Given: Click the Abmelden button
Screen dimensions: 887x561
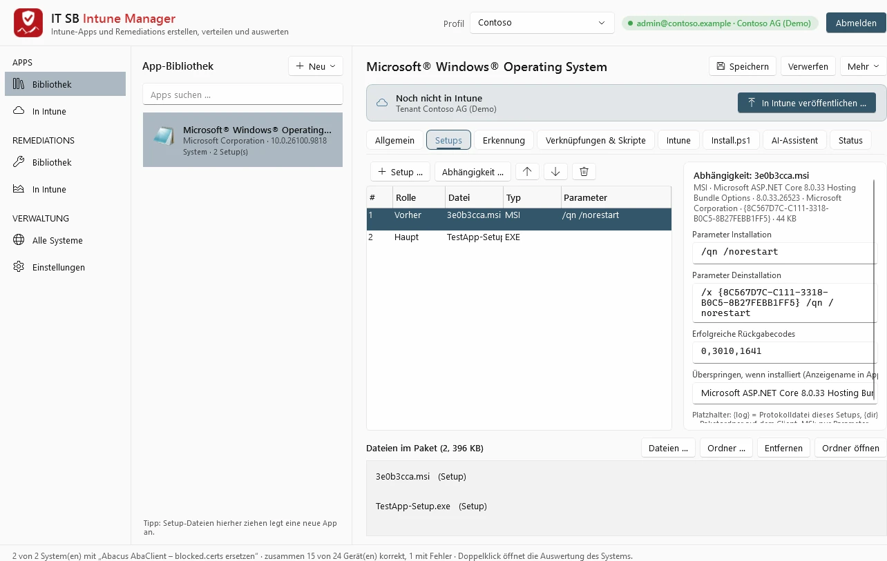Looking at the screenshot, I should click(x=856, y=23).
